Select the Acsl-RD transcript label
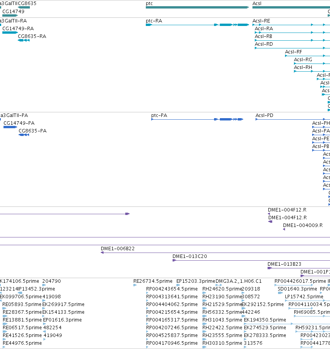Image resolution: width=330 pixels, height=349 pixels. point(264,44)
